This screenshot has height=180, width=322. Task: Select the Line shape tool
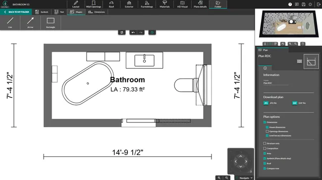(10, 23)
